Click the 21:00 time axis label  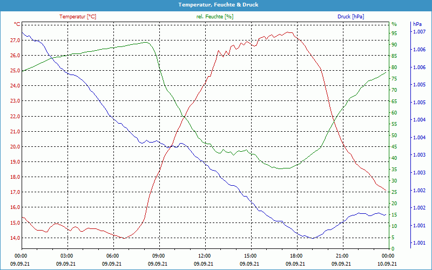pos(342,255)
